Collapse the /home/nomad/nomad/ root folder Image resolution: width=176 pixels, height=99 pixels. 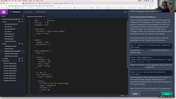click(x=2, y=19)
